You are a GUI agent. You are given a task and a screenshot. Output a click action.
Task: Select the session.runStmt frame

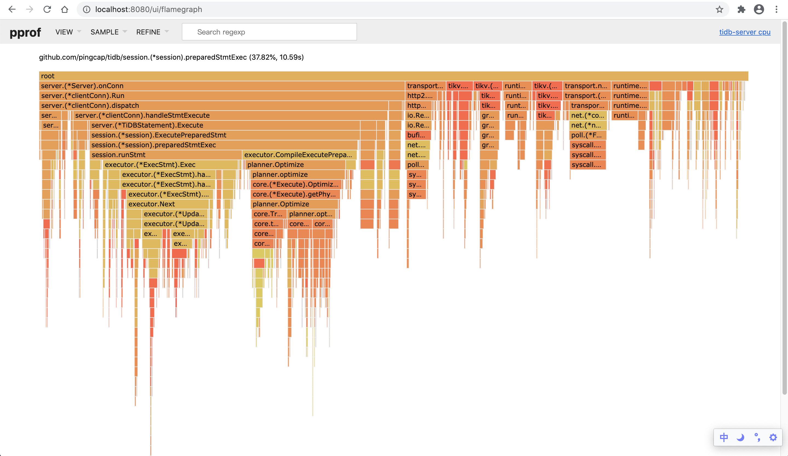pos(165,155)
